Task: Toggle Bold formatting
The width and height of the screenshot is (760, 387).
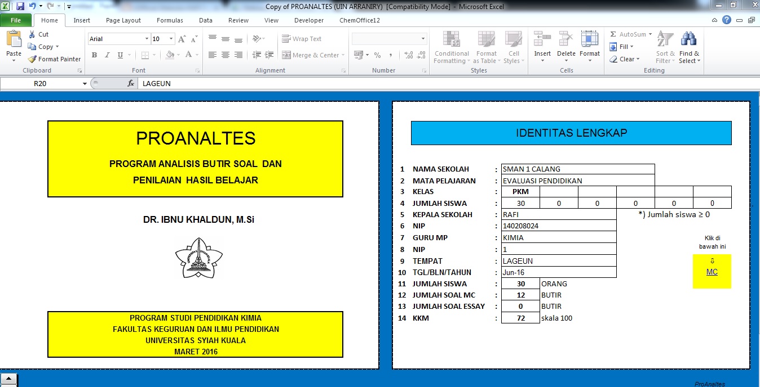Action: 94,55
